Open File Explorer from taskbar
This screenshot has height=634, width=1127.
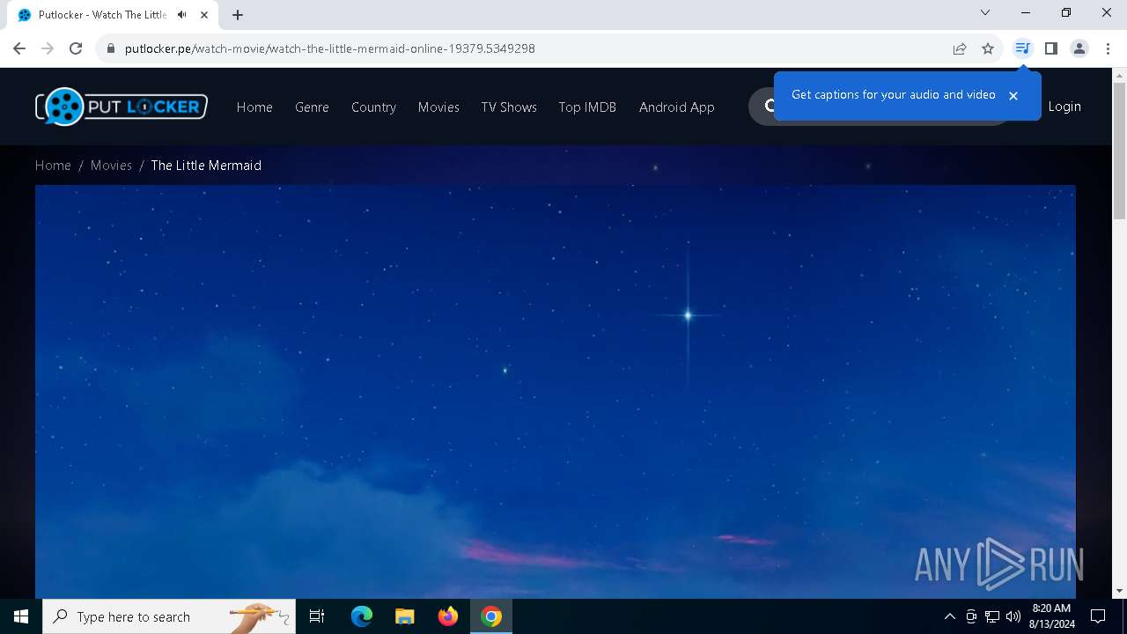click(405, 616)
